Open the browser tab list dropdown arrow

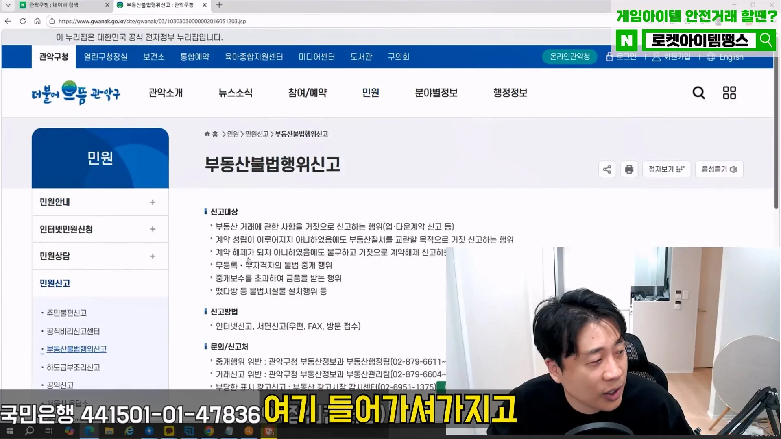(8, 5)
